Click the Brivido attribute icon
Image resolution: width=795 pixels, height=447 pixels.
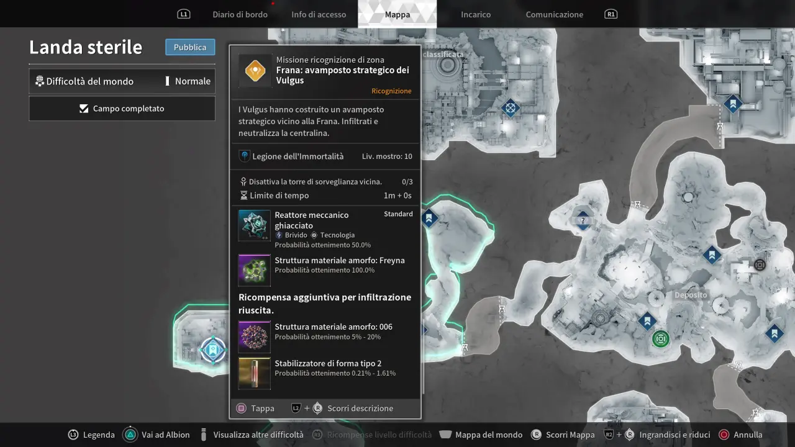click(x=279, y=235)
